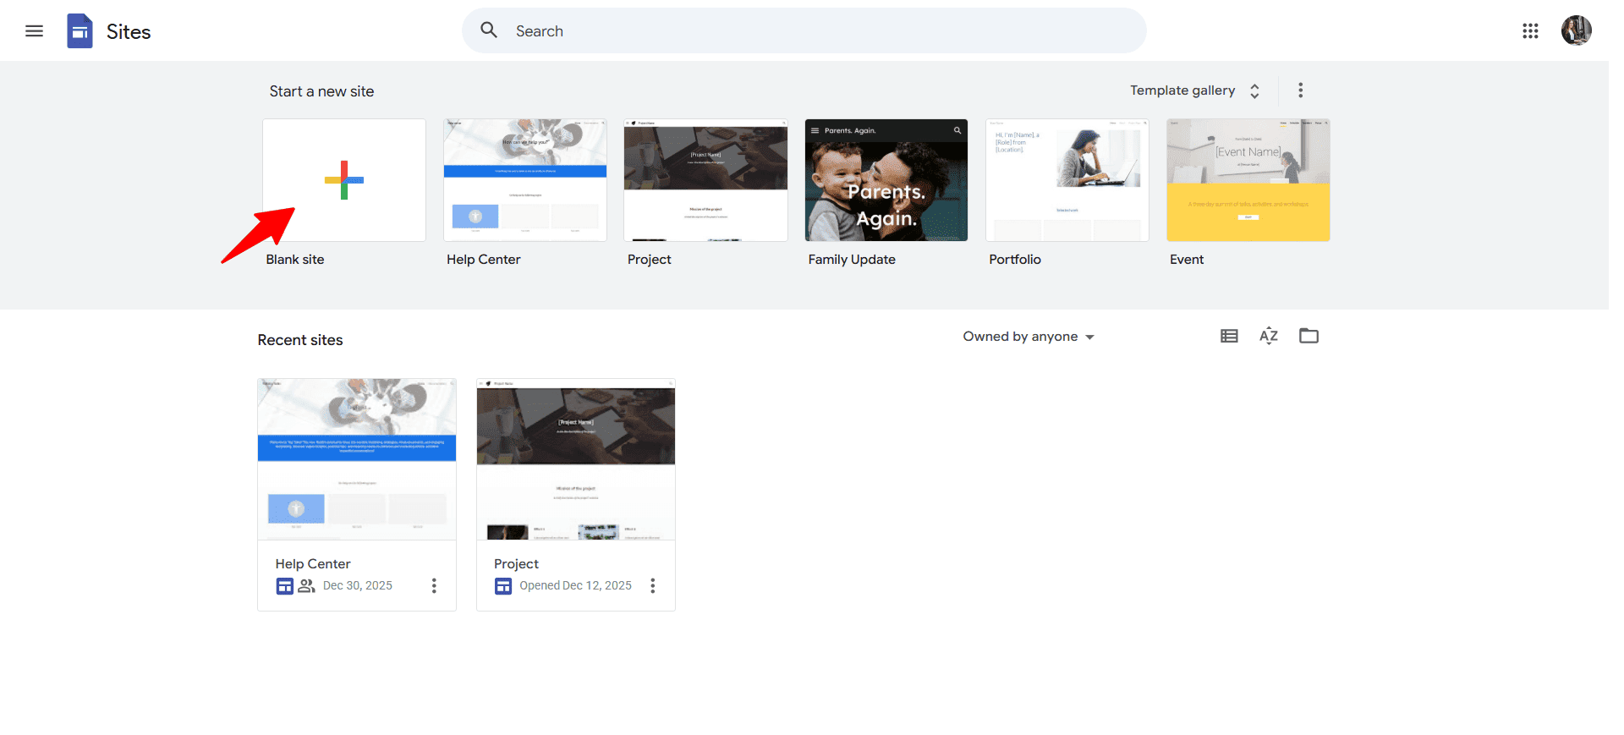Open the main hamburger menu
The width and height of the screenshot is (1624, 735).
pos(34,31)
